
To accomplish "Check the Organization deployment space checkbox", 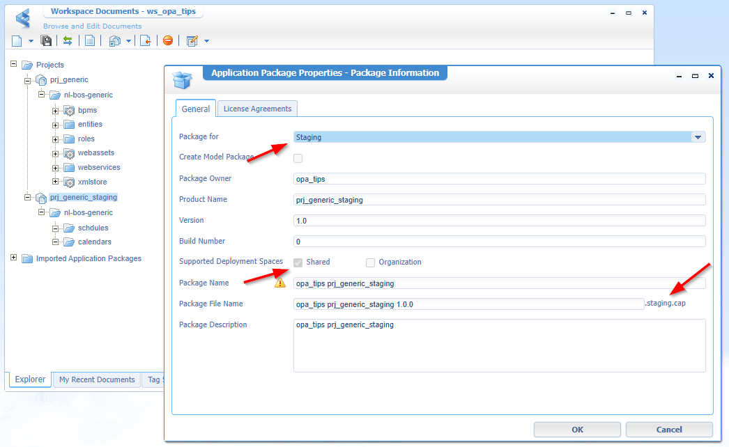I will tap(371, 262).
